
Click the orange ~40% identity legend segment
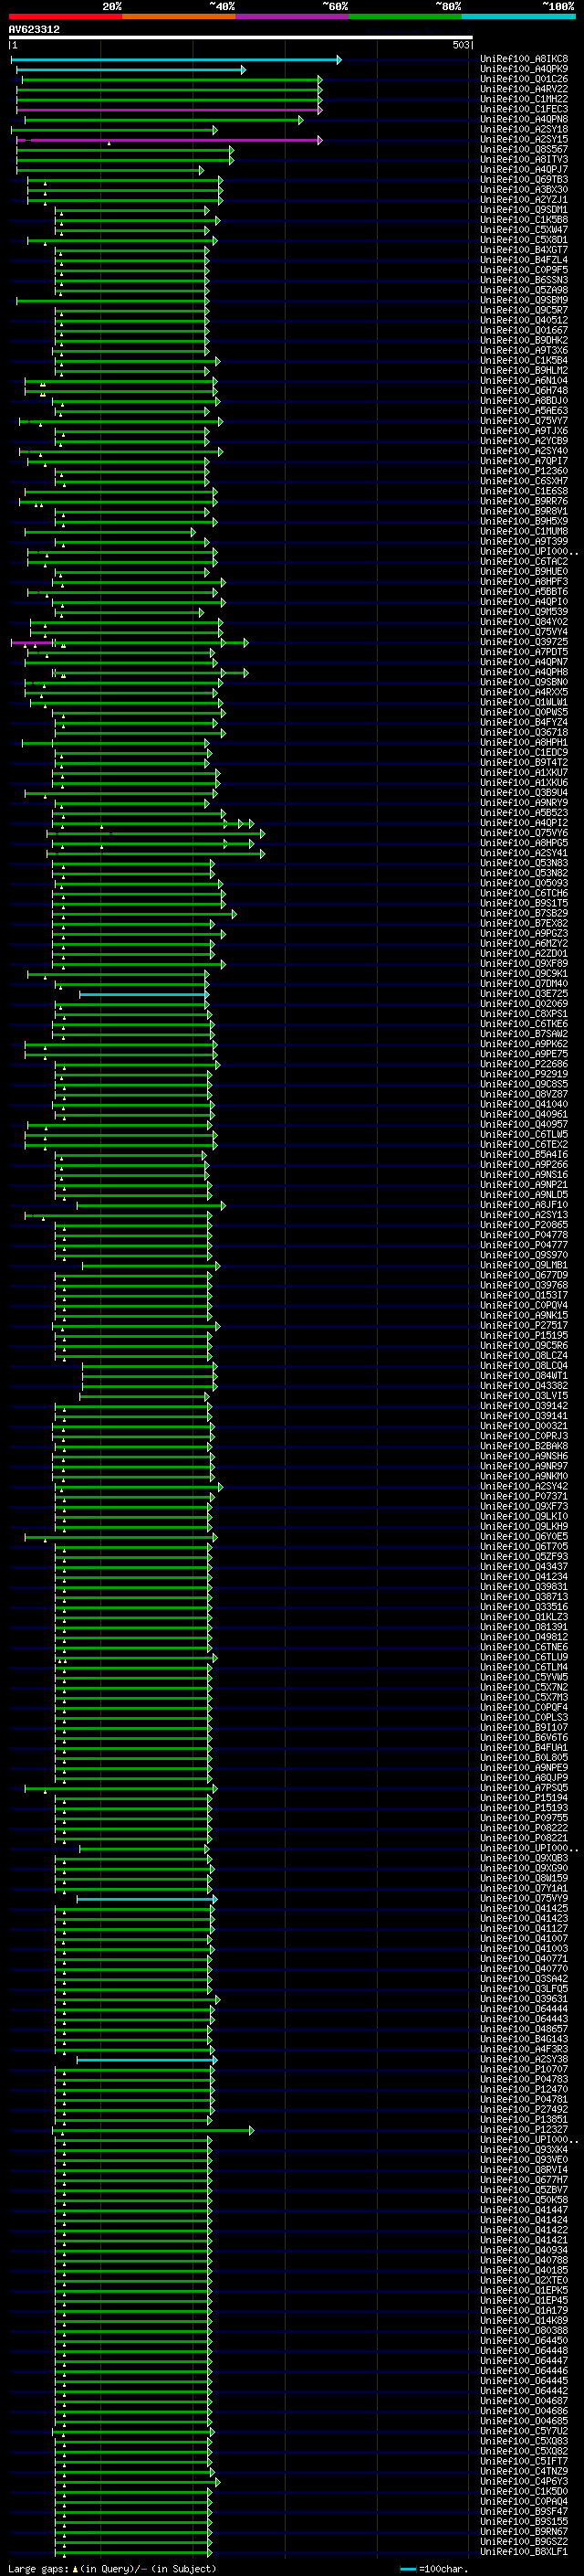coord(179,16)
